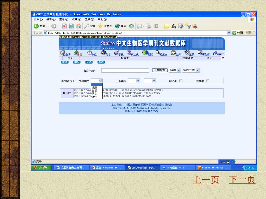The width and height of the screenshot is (266, 199).
Task: Tick the 有摘要 has-abstract checkbox
Action: click(208, 81)
